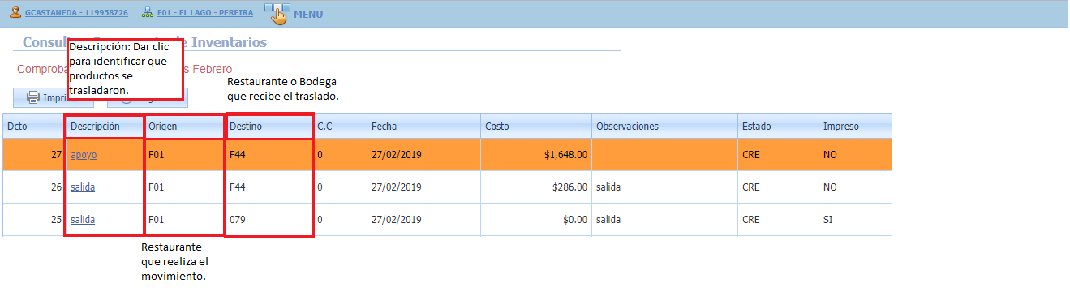Viewport: 1070px width, 296px height.
Task: Click the Costo column header
Action: point(535,126)
